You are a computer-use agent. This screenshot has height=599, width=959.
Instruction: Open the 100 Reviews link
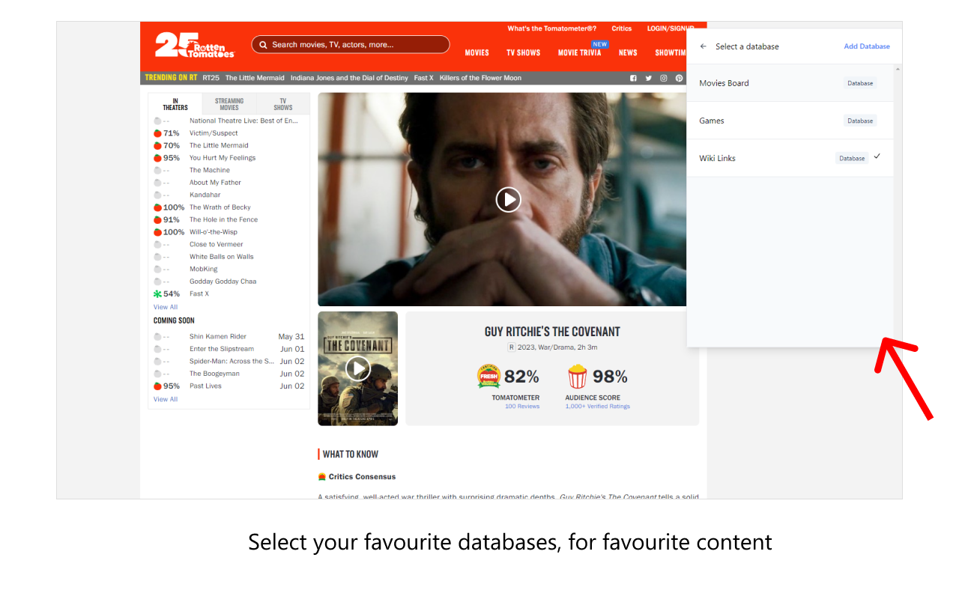522,407
